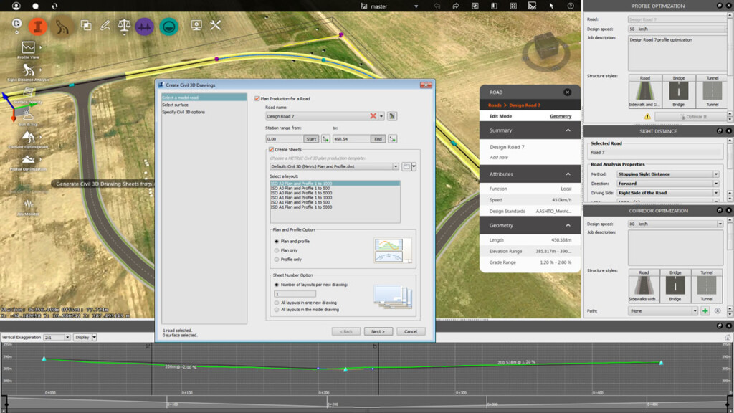
Task: Select the Plan and profile radio option
Action: [277, 242]
